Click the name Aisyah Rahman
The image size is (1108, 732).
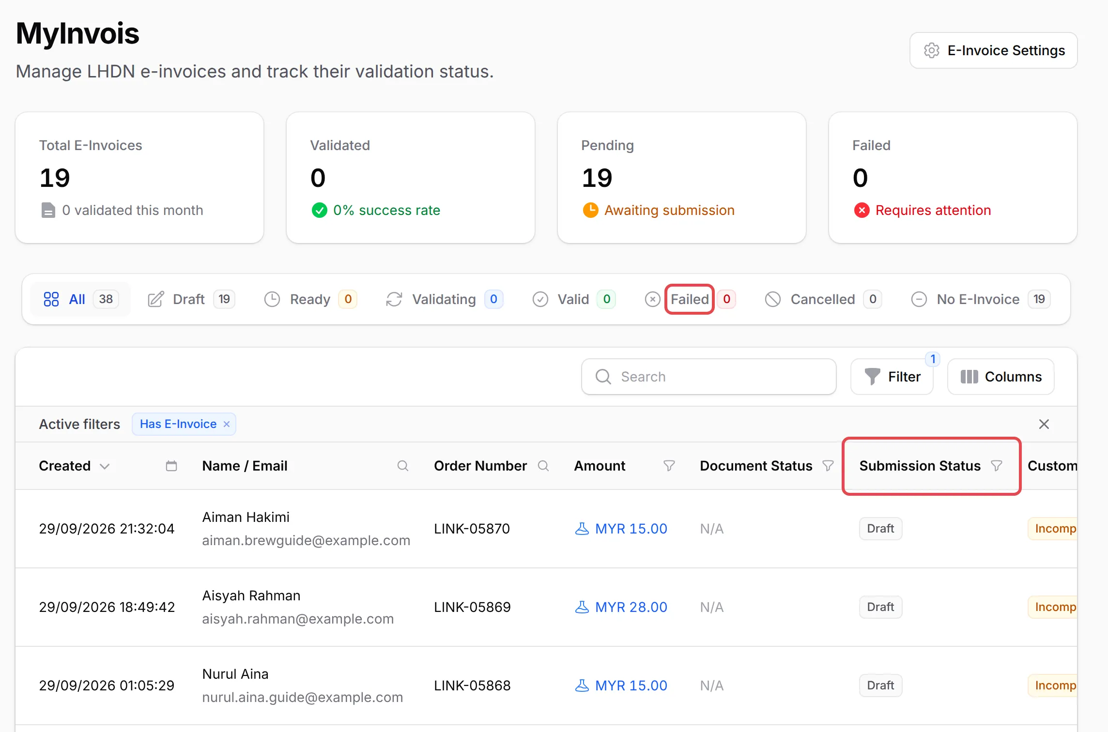pyautogui.click(x=251, y=595)
